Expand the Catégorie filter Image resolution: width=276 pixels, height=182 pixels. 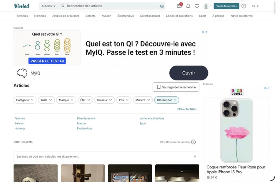25,100
